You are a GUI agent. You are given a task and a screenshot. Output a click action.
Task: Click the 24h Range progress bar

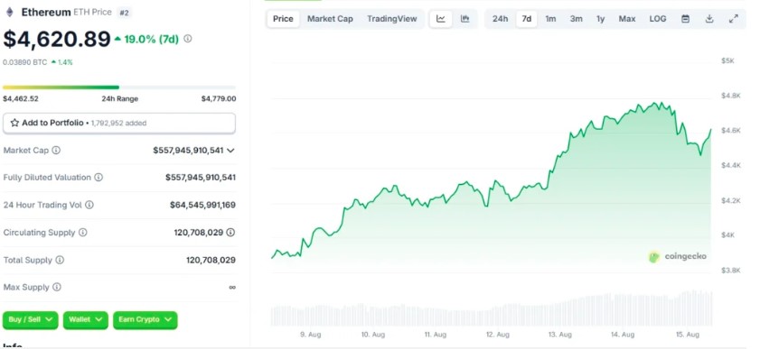tap(119, 87)
